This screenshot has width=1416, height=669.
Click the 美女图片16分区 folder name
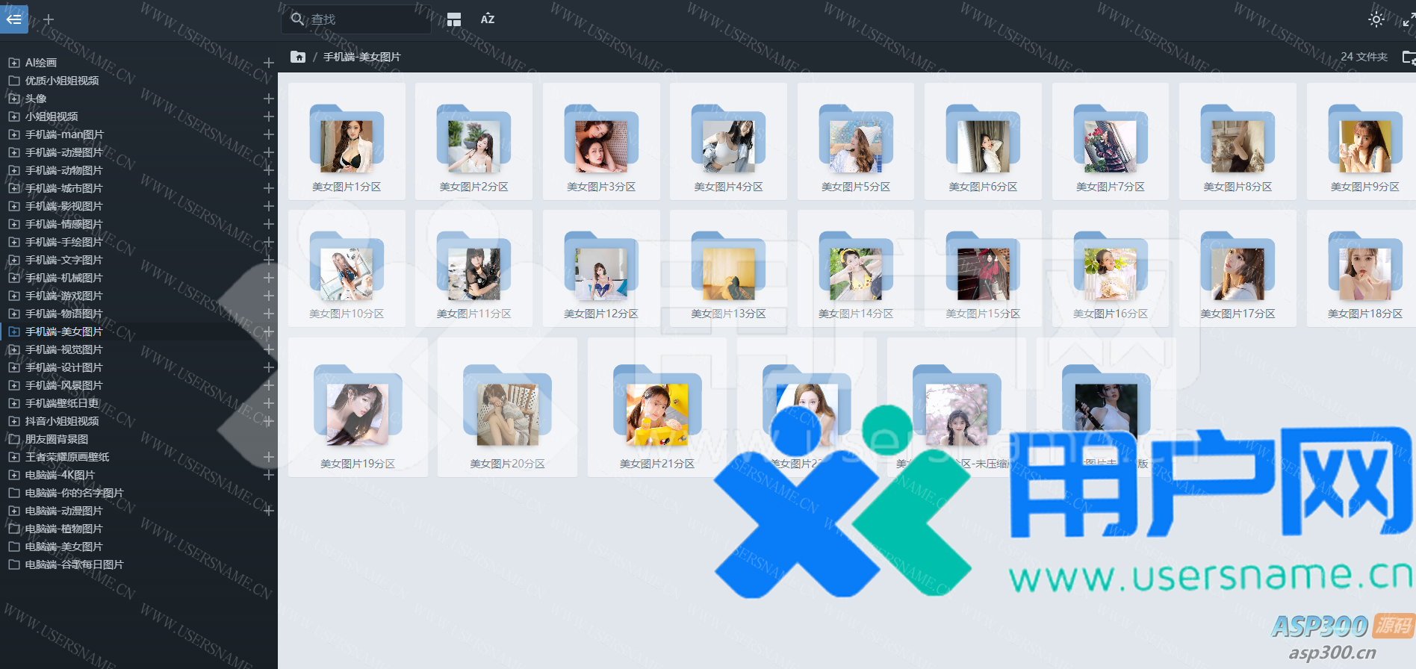(x=1111, y=314)
